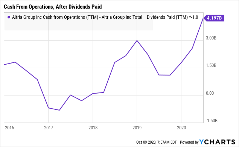
Task: Click the 2020 x-axis label
Action: click(x=181, y=128)
